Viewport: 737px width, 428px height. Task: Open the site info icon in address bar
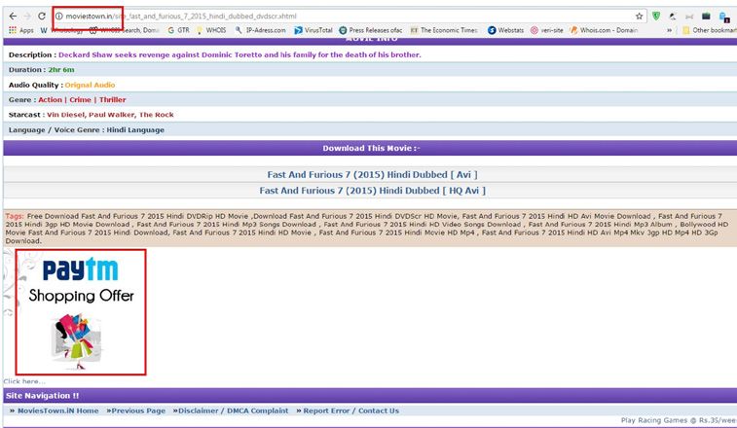coord(59,16)
